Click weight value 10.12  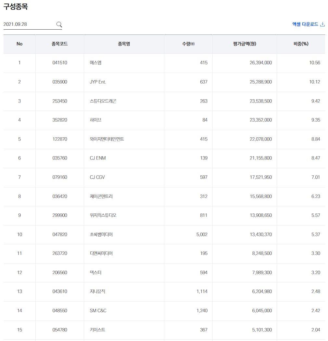point(315,82)
